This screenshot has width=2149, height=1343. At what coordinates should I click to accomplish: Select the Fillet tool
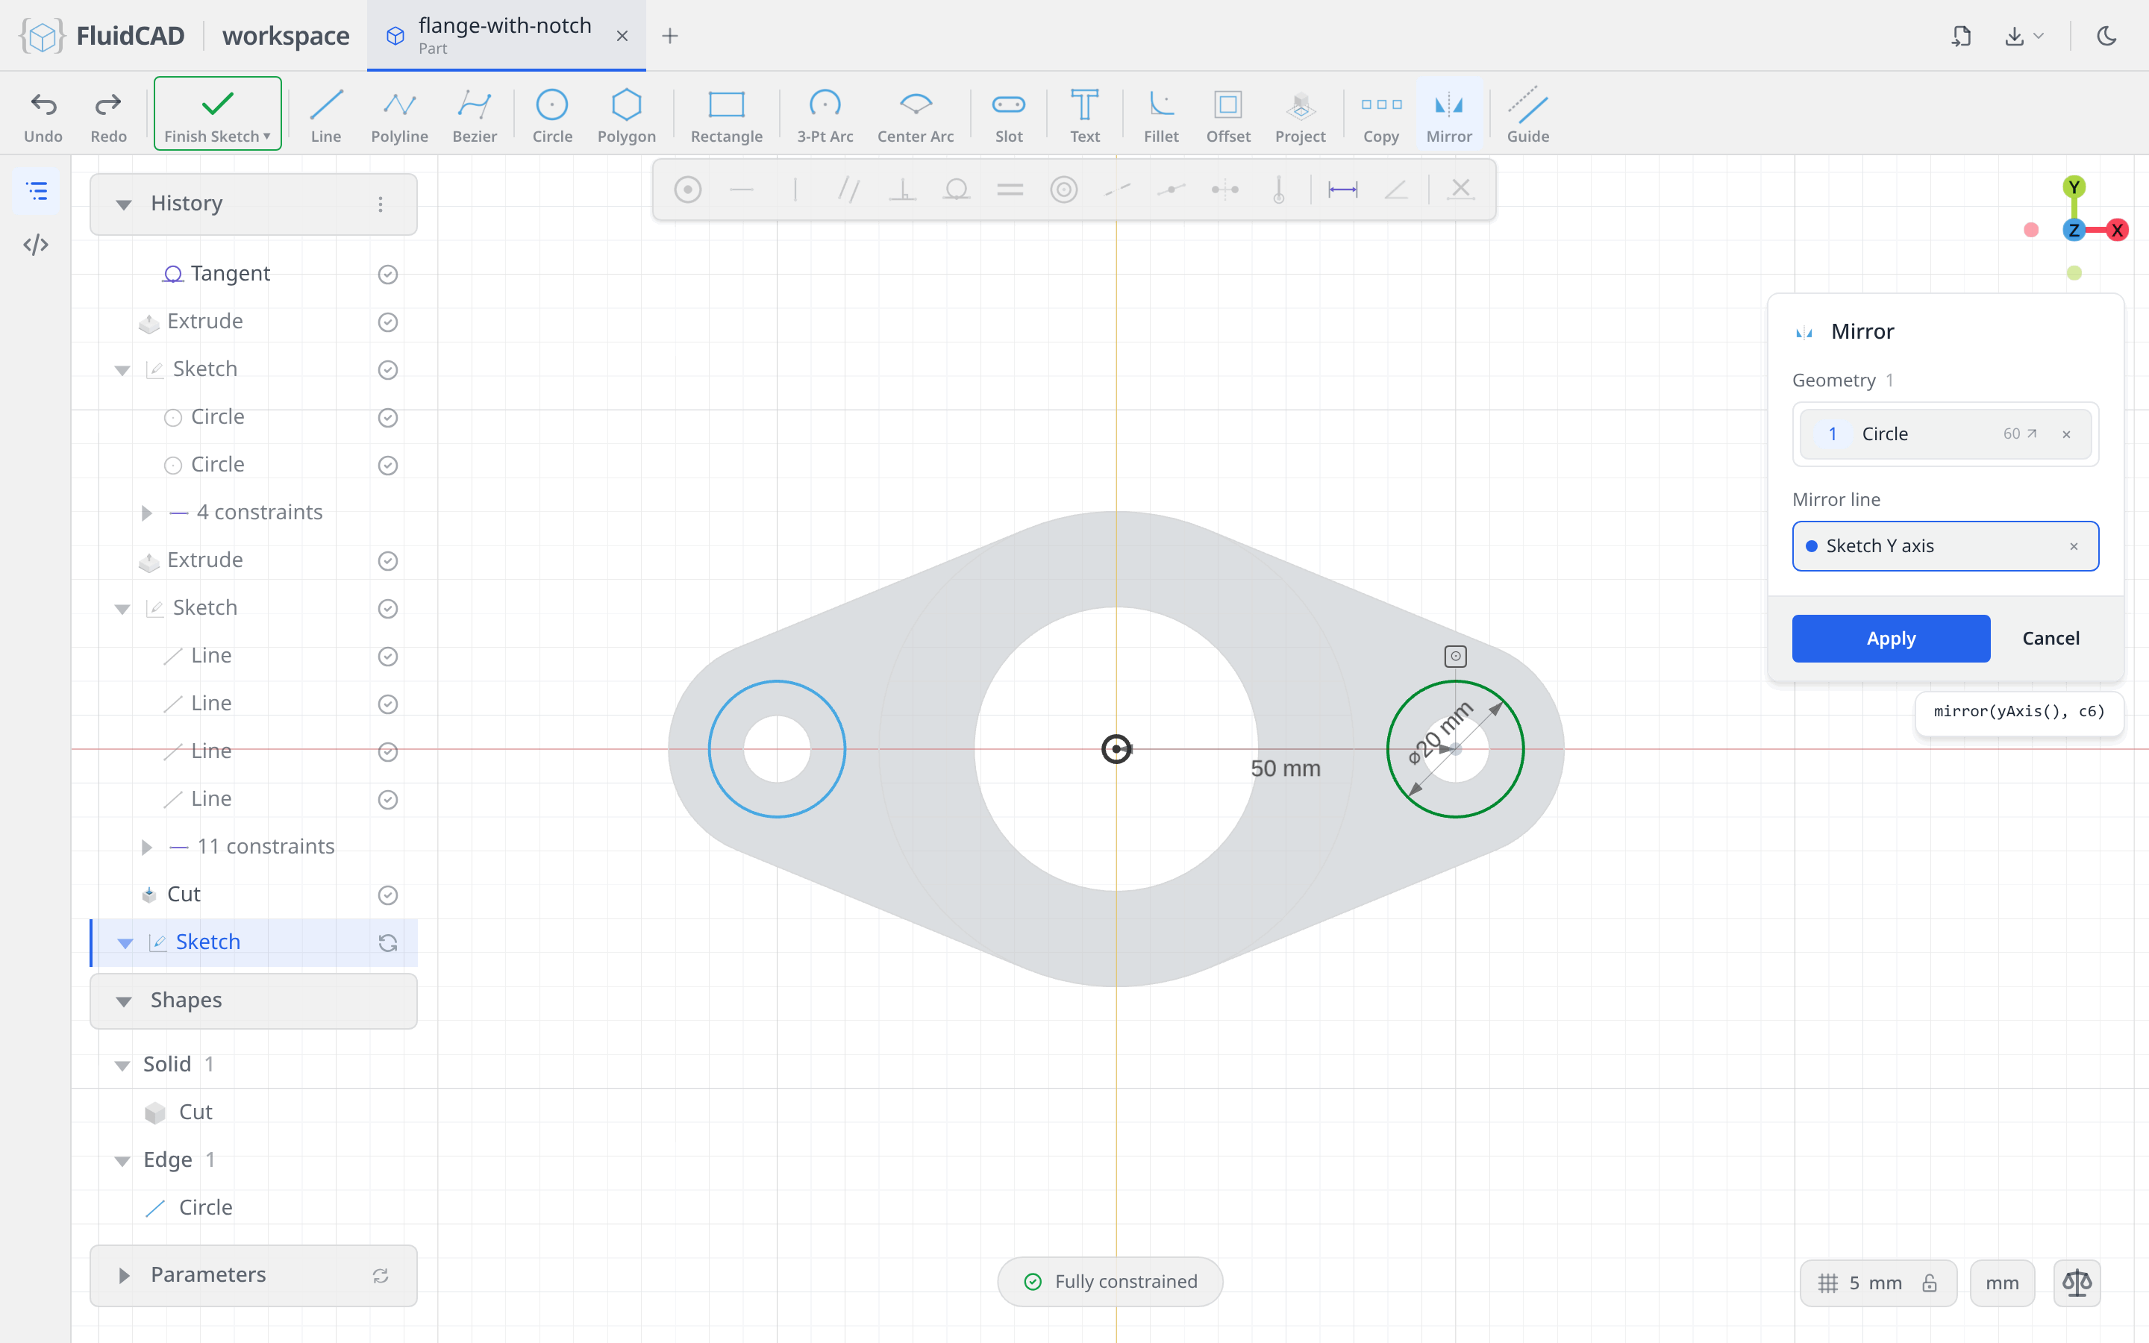coord(1160,116)
